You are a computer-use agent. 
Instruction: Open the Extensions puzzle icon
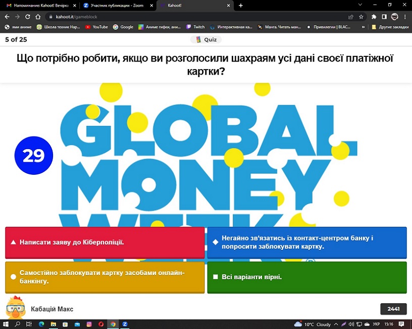click(x=374, y=17)
